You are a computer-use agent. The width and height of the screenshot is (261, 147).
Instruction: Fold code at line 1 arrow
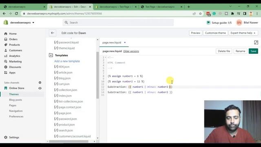(x=105, y=57)
